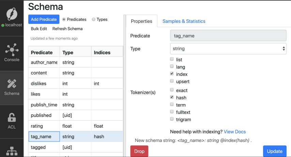The image size is (291, 157).
Task: Click the blue Update button
Action: point(274,151)
